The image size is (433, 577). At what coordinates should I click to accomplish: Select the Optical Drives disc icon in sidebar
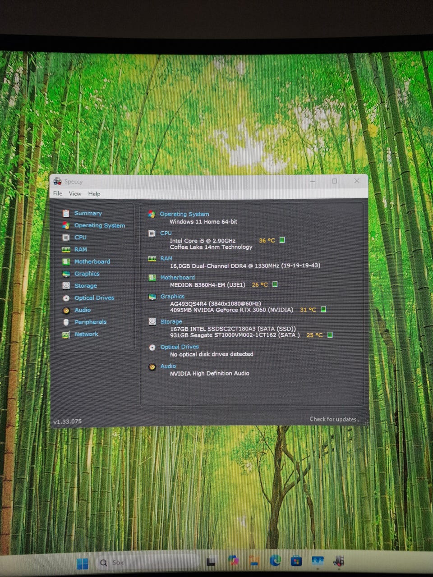tap(66, 298)
